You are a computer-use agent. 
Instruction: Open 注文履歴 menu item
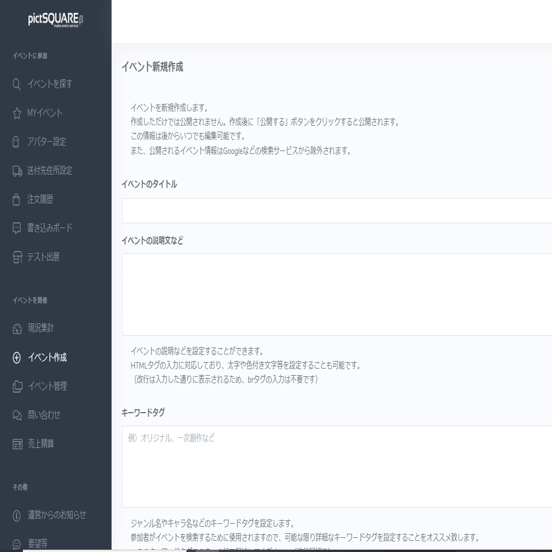coord(40,199)
